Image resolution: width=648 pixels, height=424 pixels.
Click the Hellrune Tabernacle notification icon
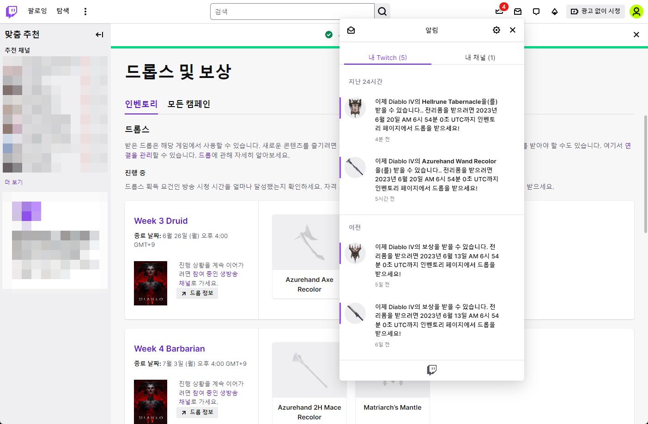click(355, 108)
